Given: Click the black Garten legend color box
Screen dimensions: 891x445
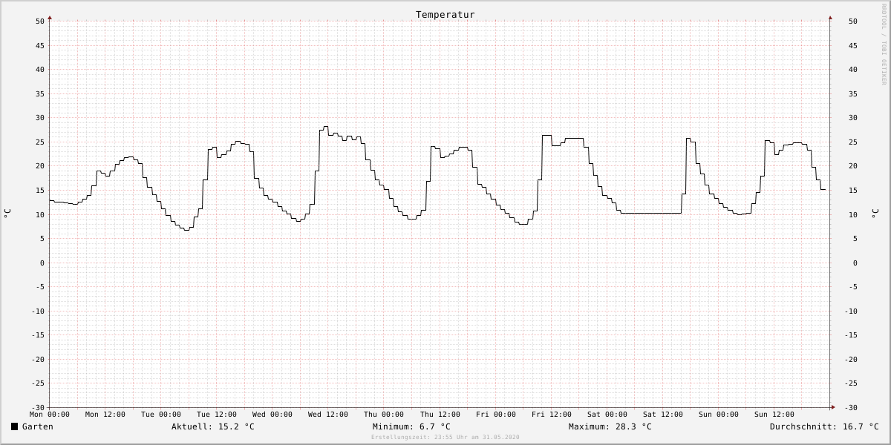Looking at the screenshot, I should (x=14, y=426).
